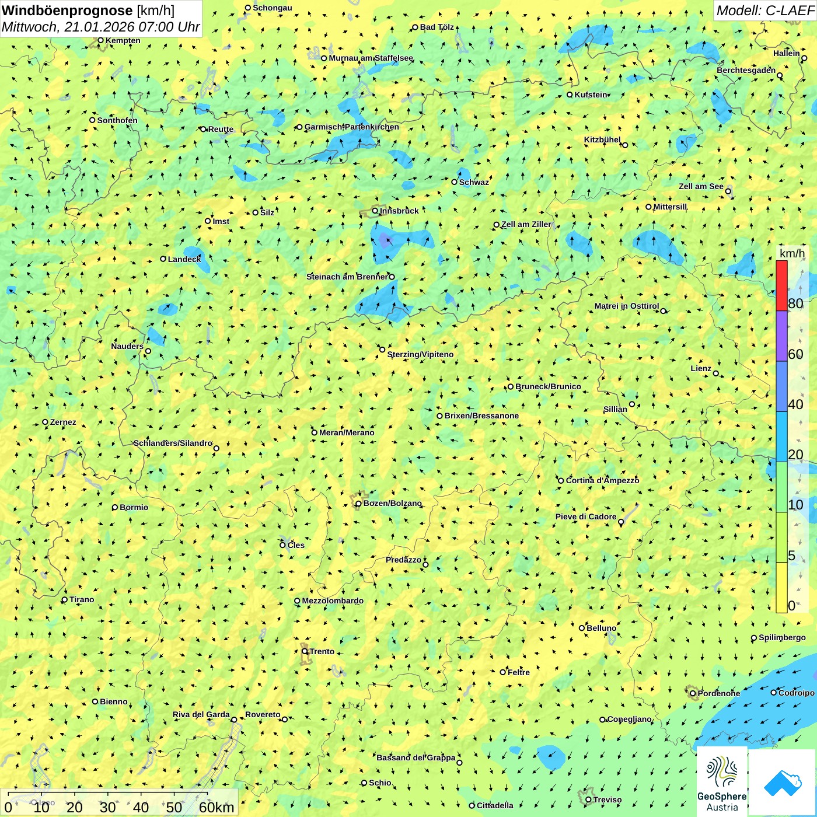Image resolution: width=817 pixels, height=817 pixels.
Task: Click the Belluno city label
Action: [x=601, y=628]
